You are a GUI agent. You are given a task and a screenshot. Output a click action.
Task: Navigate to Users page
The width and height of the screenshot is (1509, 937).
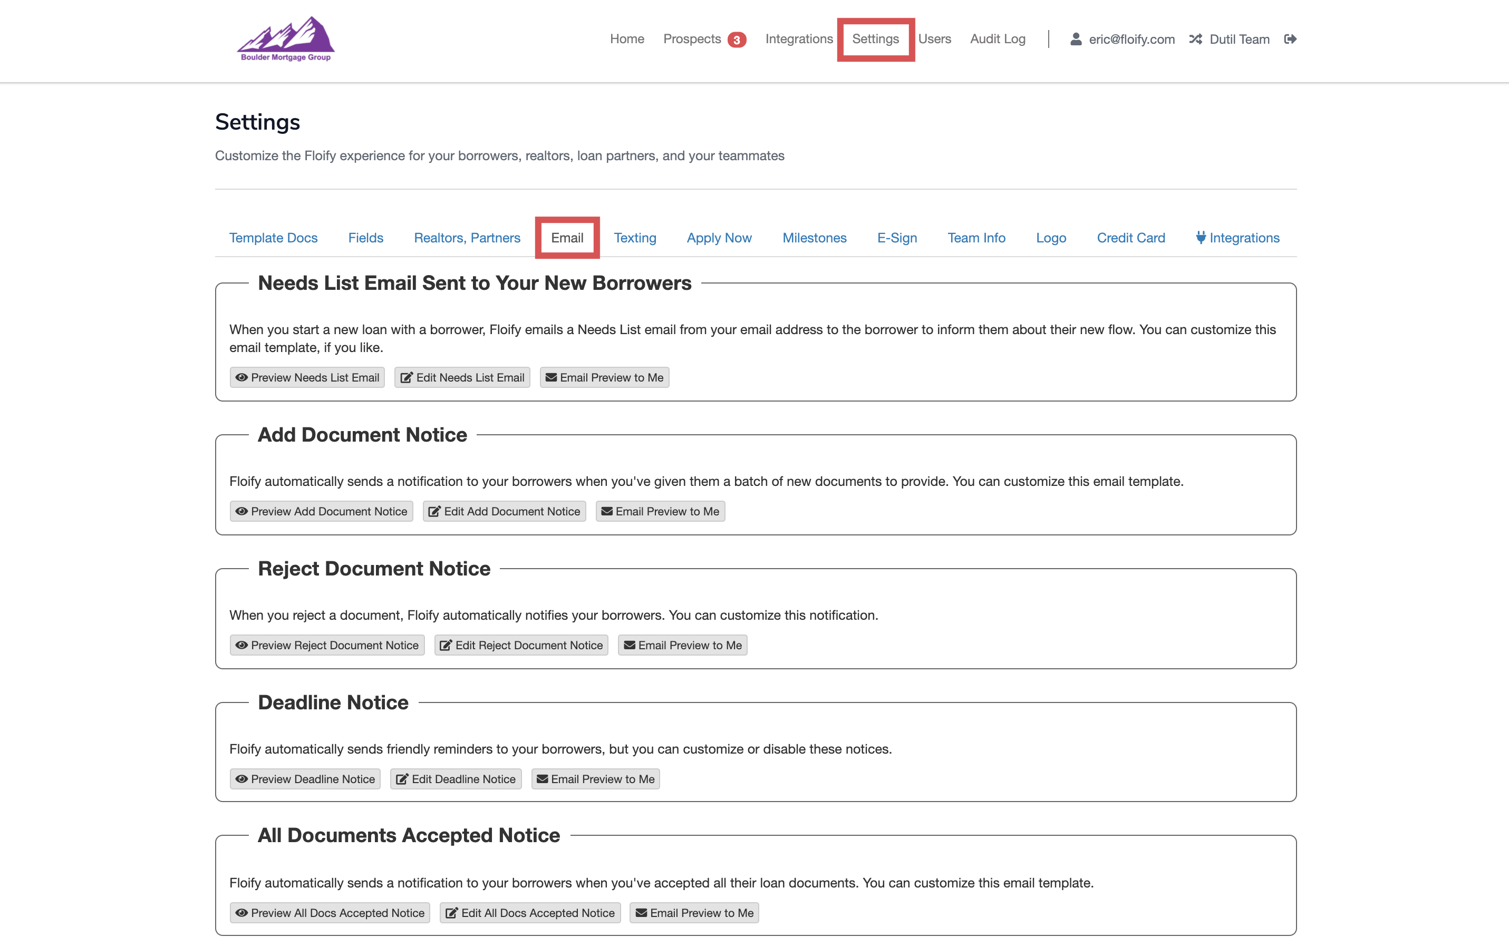click(x=934, y=39)
